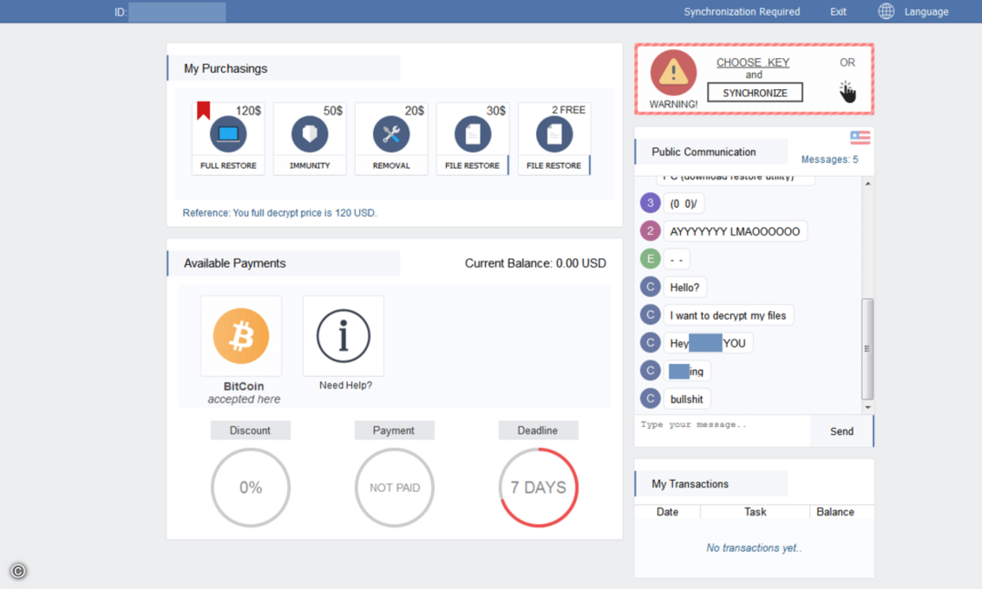Click the NOT PAID payment circle
This screenshot has height=589, width=982.
394,488
